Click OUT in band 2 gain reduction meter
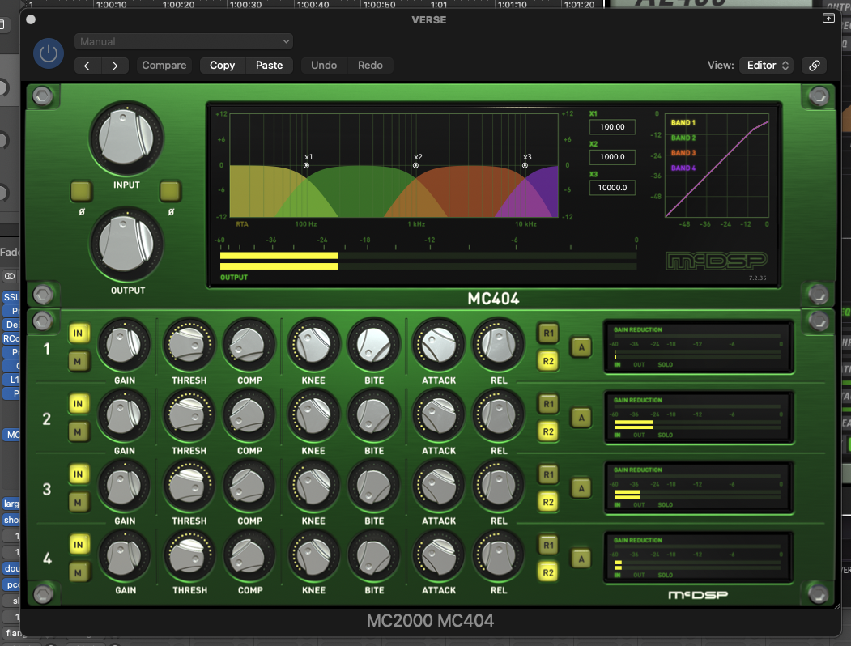Viewport: 851px width, 646px height. 640,435
